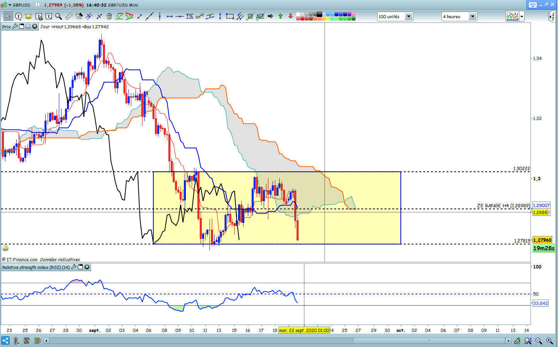The image size is (558, 347).
Task: Open the info icon next to GBPUSD
Action: click(x=37, y=5)
